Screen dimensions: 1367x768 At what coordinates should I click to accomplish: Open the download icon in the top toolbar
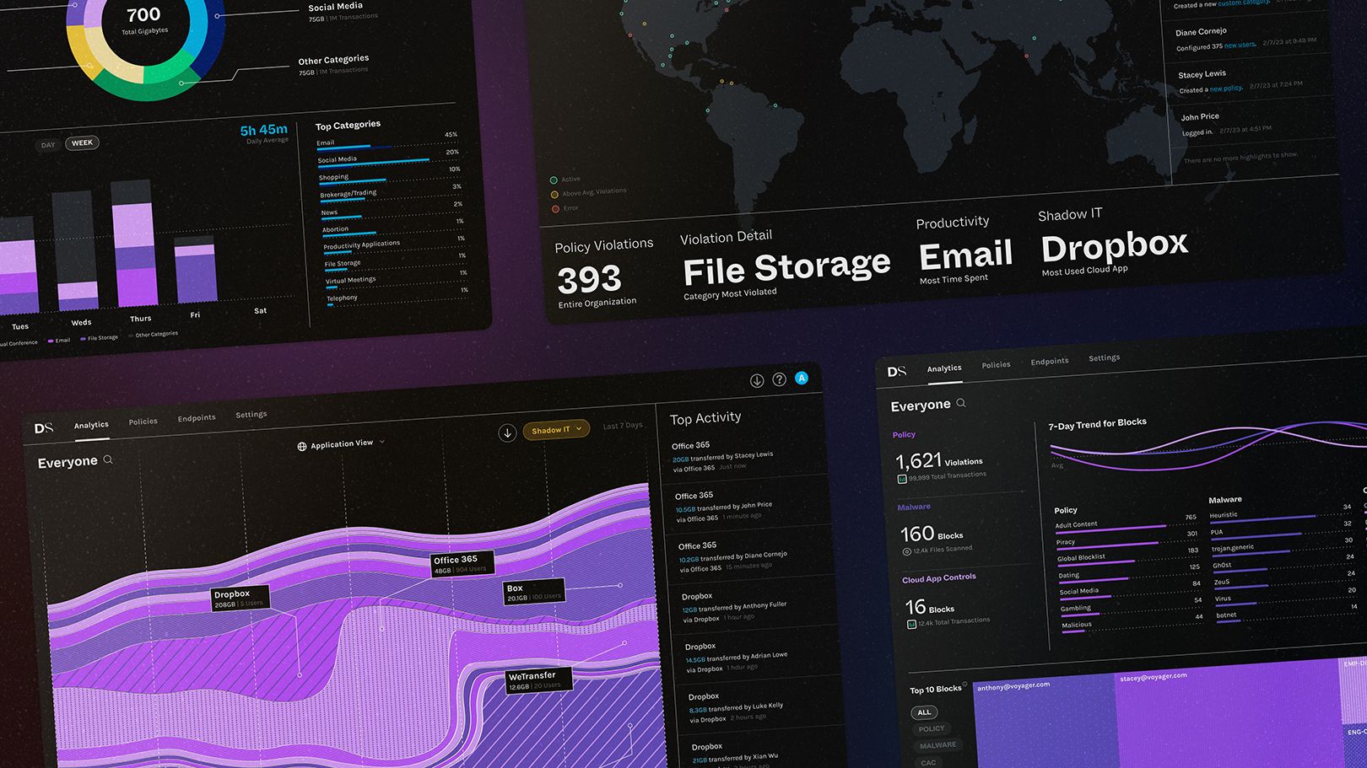755,381
